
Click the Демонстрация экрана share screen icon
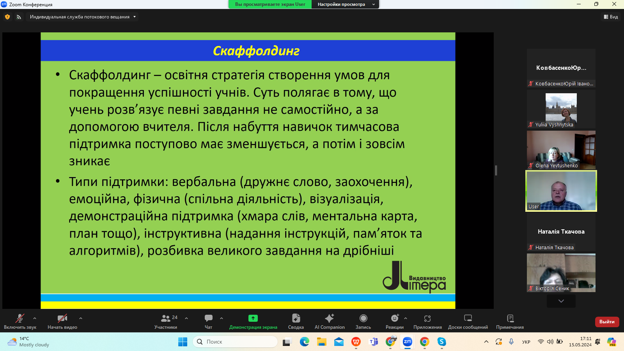253,318
